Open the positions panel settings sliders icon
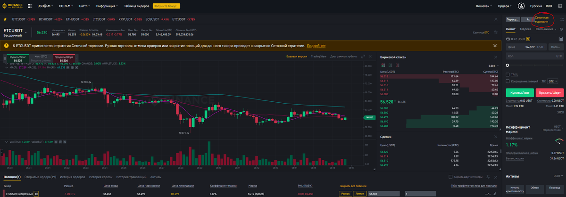 [x=489, y=177]
